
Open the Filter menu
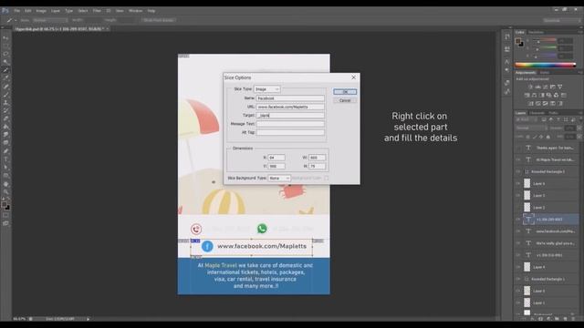coord(97,11)
